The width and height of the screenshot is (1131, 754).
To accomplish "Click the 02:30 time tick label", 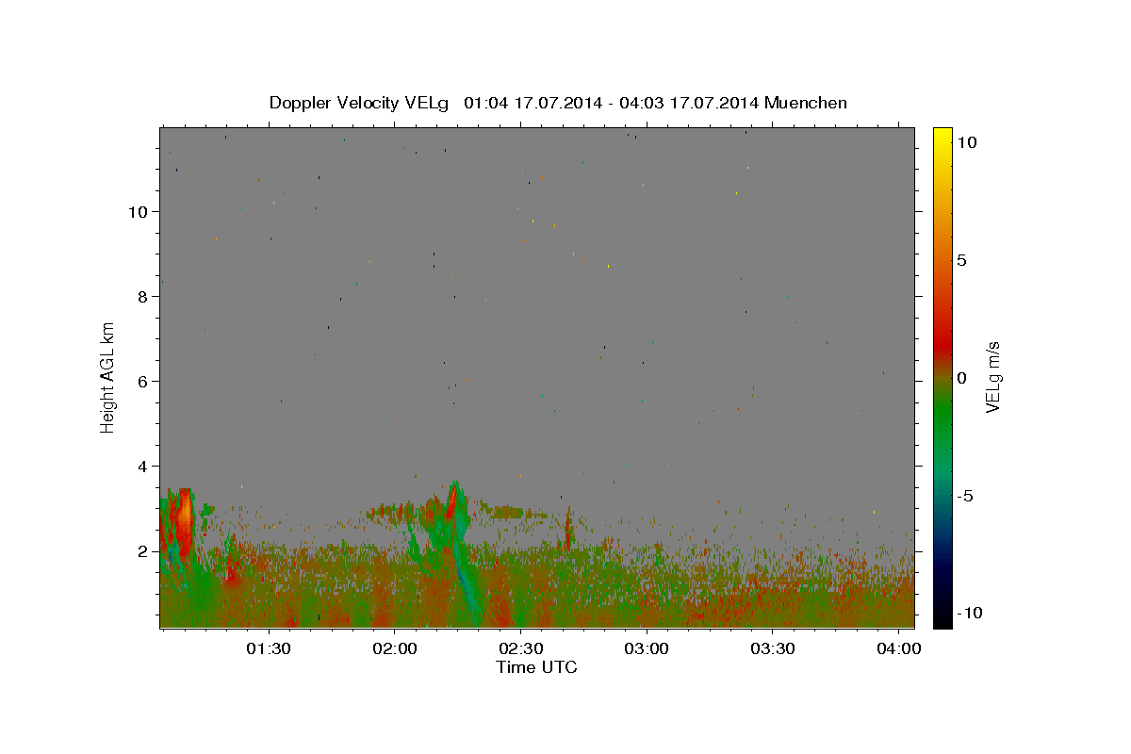I will pyautogui.click(x=521, y=649).
